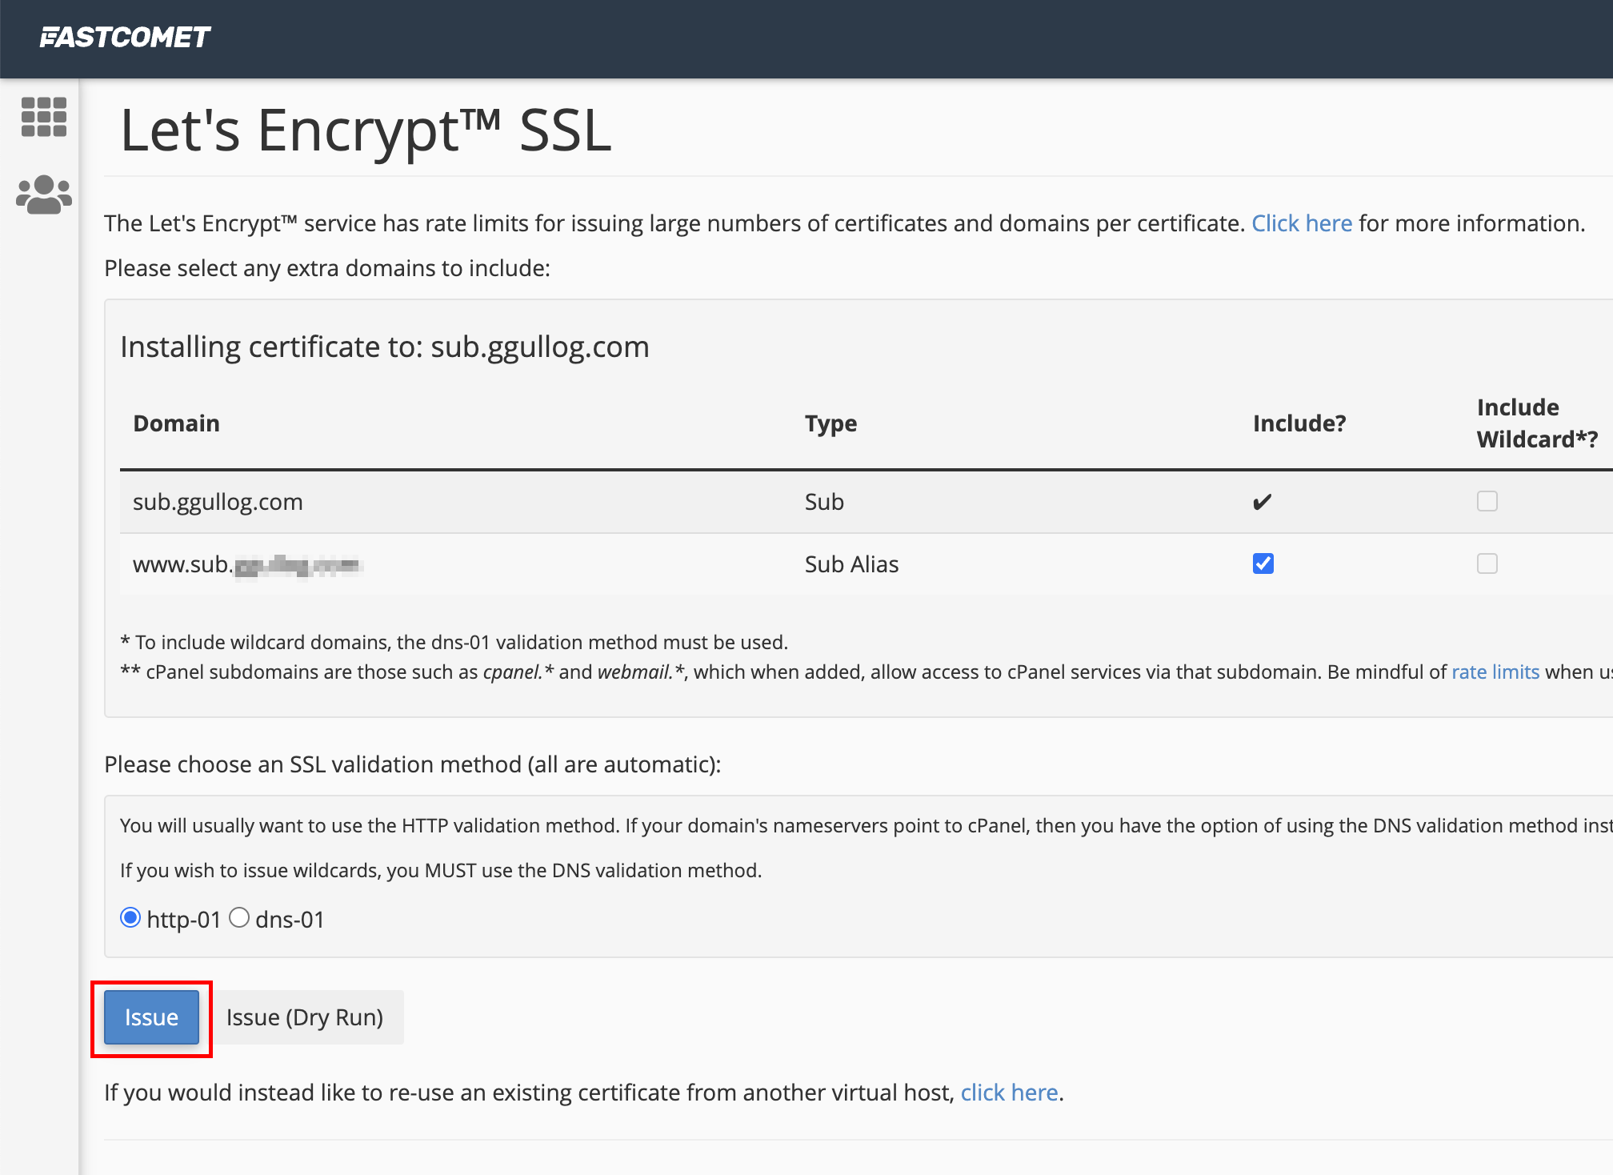Click the Include? column header
This screenshot has height=1175, width=1613.
pos(1299,423)
